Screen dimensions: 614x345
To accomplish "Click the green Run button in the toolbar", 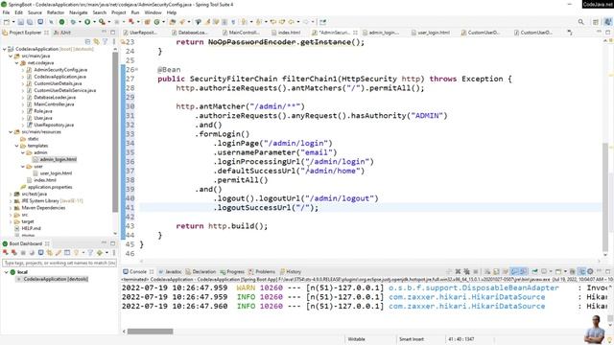I will click(87, 22).
